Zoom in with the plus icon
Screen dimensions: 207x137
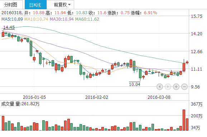click(176, 87)
